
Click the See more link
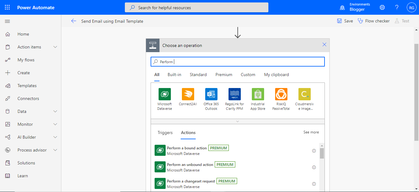pyautogui.click(x=311, y=132)
